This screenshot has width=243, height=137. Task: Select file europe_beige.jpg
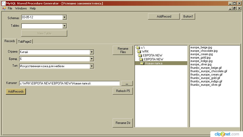point(201,47)
